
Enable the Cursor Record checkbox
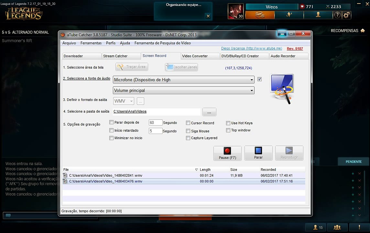[188, 123]
